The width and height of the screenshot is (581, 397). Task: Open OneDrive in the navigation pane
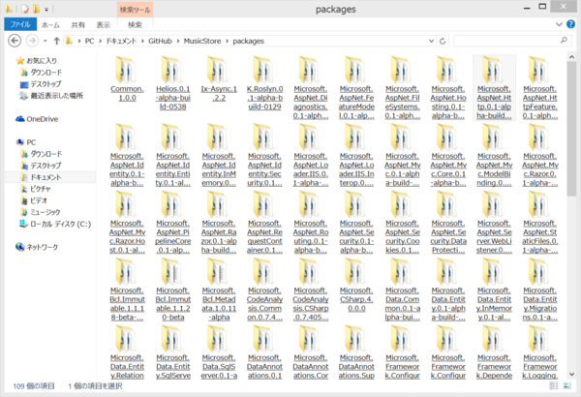click(37, 119)
